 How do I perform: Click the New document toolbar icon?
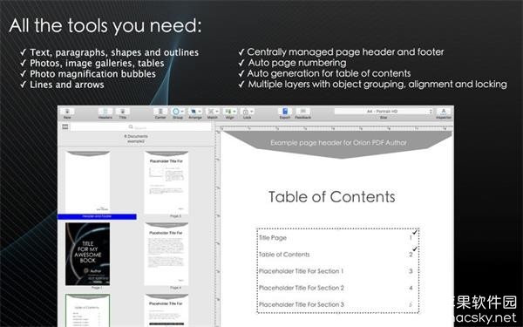point(67,112)
